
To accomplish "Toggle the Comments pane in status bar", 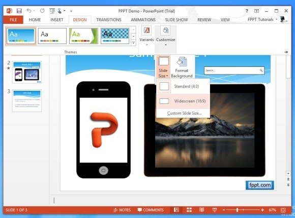I will [151, 210].
